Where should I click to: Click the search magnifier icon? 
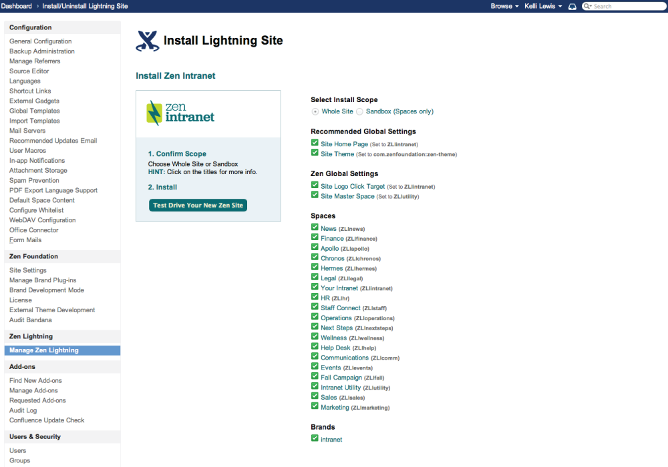[x=587, y=7]
